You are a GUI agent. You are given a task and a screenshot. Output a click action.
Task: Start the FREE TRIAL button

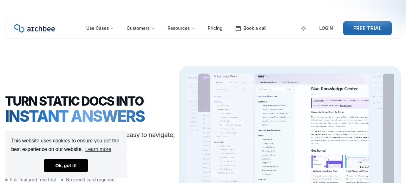(x=367, y=28)
